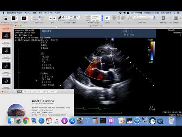182x137 pixels.
Task: Open Launchpad from the Dock
Action: 18,121
